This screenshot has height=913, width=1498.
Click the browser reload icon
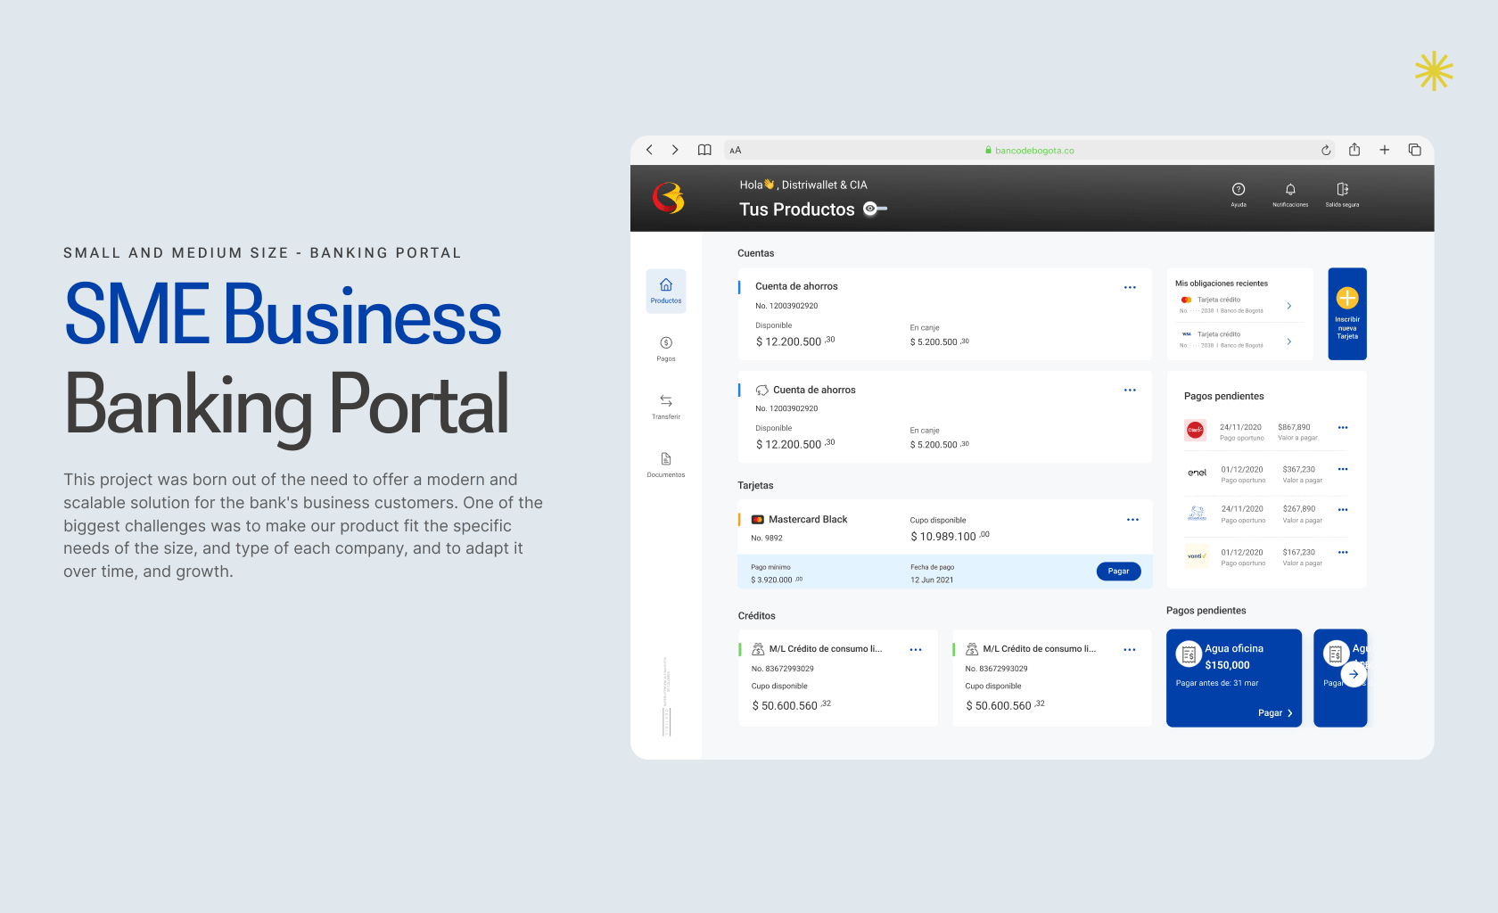click(x=1326, y=151)
